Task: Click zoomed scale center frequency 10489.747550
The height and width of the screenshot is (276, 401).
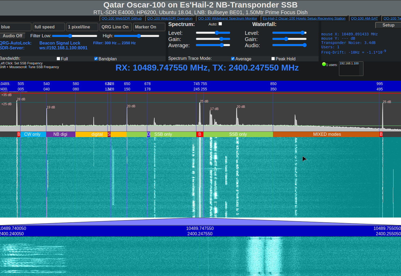Action: 200,228
